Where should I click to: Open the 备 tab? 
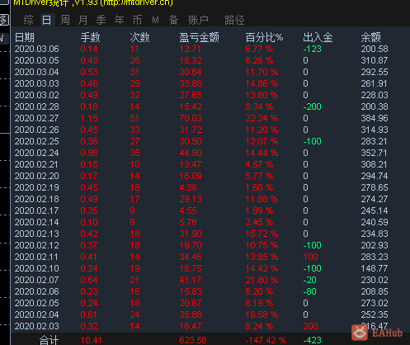coord(173,20)
